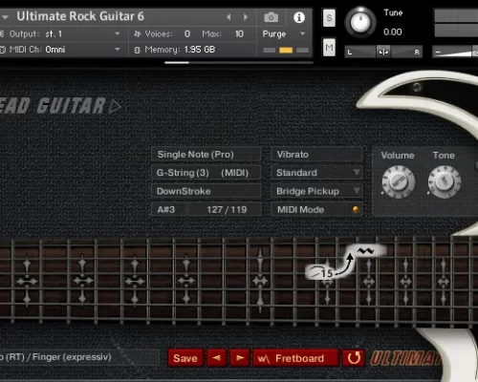The height and width of the screenshot is (382, 478).
Task: Open the Purge dropdown menu
Action: [x=284, y=33]
